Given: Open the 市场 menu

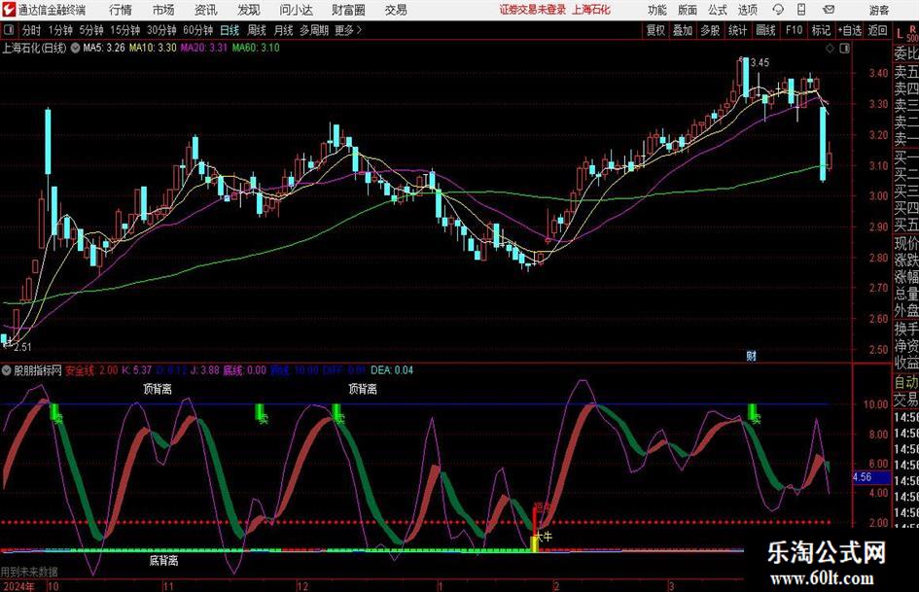Looking at the screenshot, I should click(163, 10).
